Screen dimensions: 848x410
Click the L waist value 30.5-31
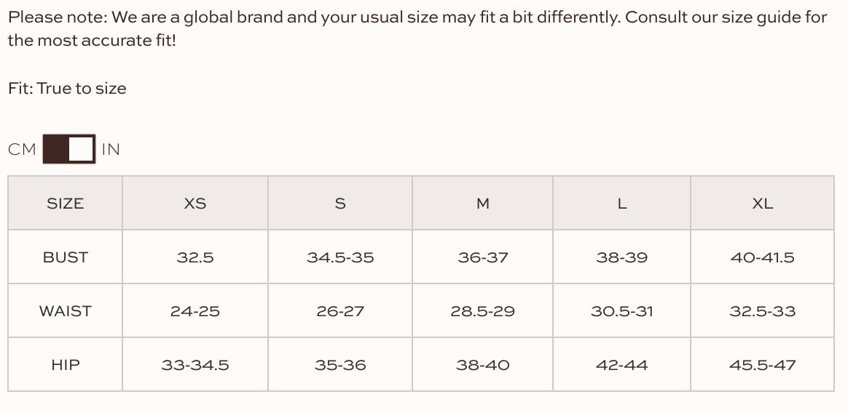pyautogui.click(x=621, y=311)
